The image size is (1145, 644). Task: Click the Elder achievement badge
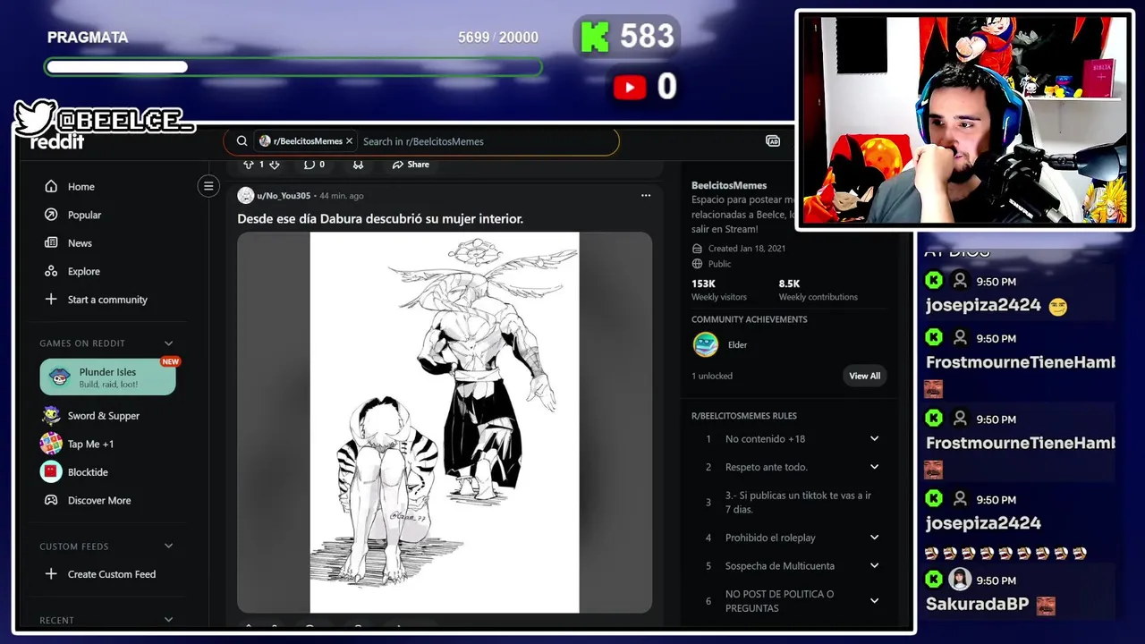click(706, 344)
